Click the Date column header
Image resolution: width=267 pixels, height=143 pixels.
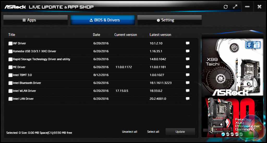point(96,35)
